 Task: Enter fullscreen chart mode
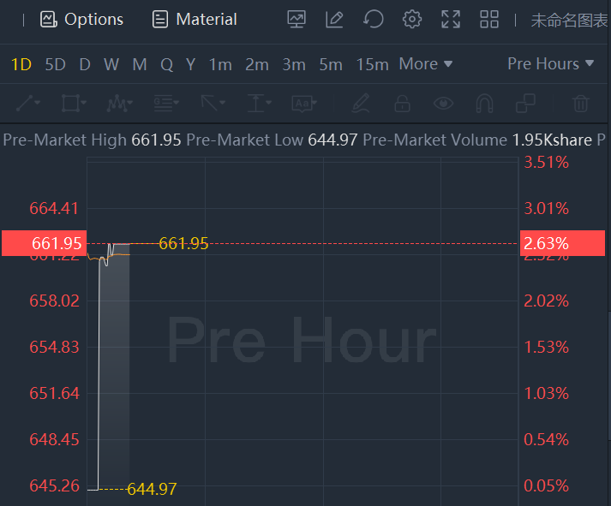451,19
